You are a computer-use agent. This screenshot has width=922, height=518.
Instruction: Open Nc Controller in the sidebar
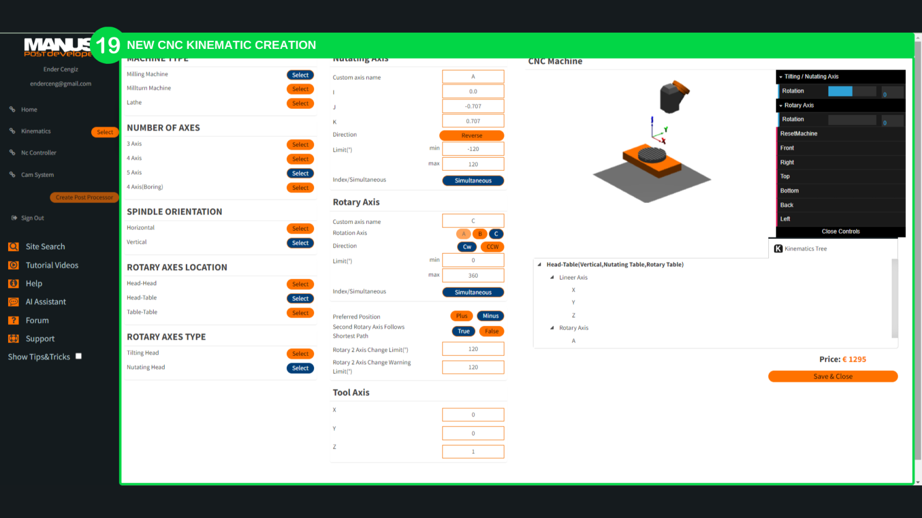pos(38,153)
